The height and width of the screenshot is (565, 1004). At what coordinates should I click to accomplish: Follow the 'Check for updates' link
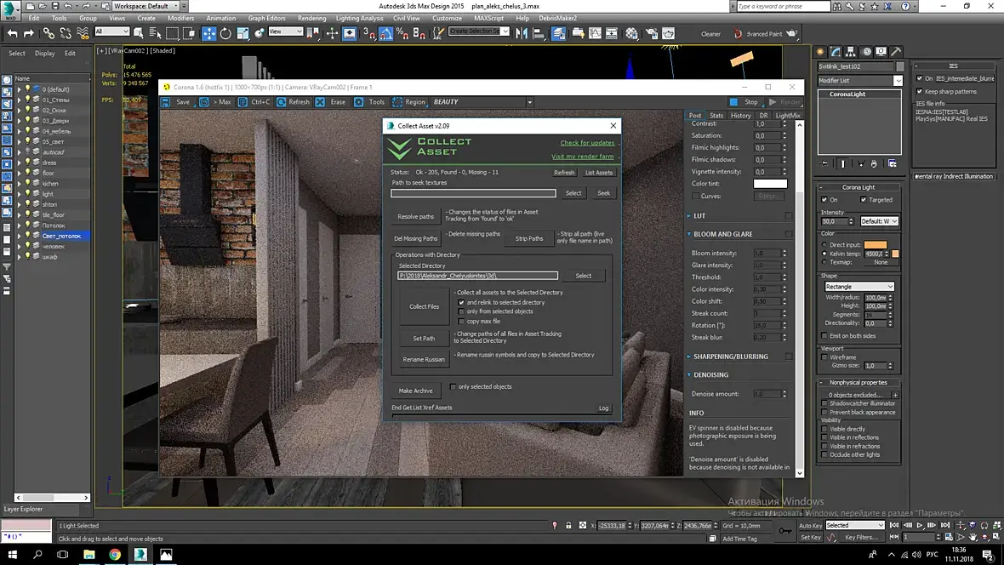click(x=587, y=143)
